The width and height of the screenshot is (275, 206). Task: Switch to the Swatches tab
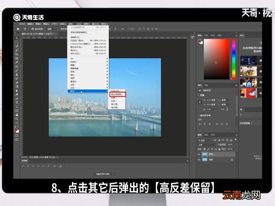pyautogui.click(x=206, y=36)
